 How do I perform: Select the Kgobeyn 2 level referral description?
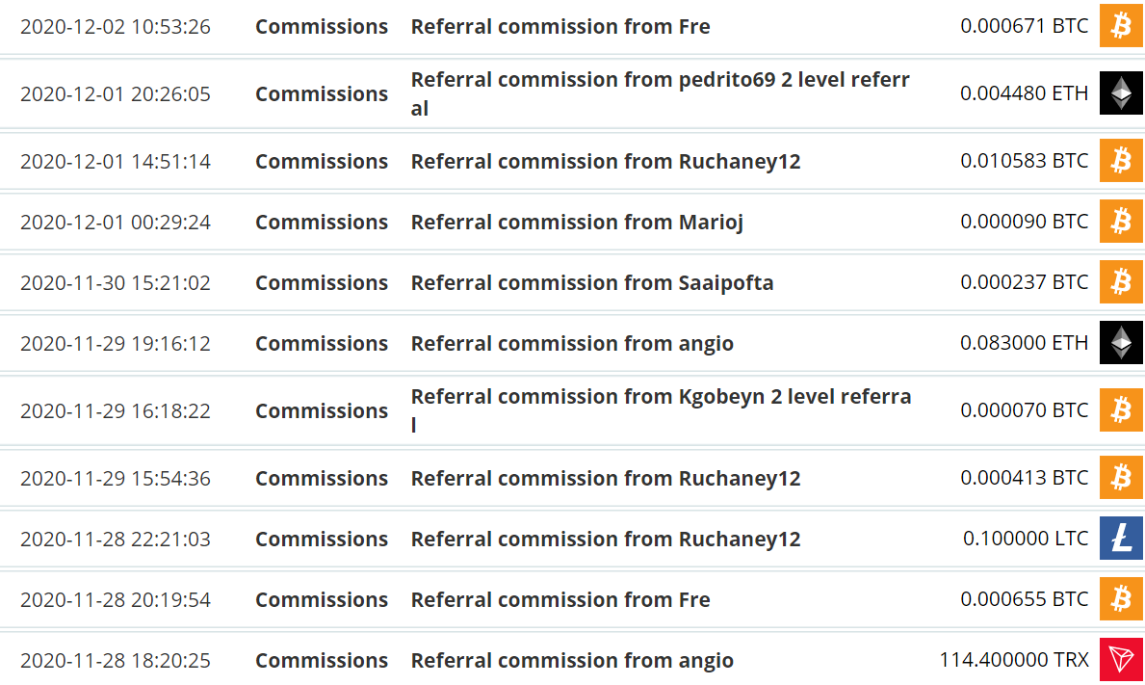pyautogui.click(x=661, y=410)
